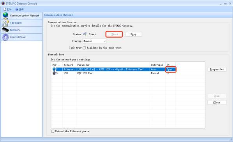Maximize the SYSMAC Gateway Console window
Viewport: 233px width, 142px height.
coord(226,3)
